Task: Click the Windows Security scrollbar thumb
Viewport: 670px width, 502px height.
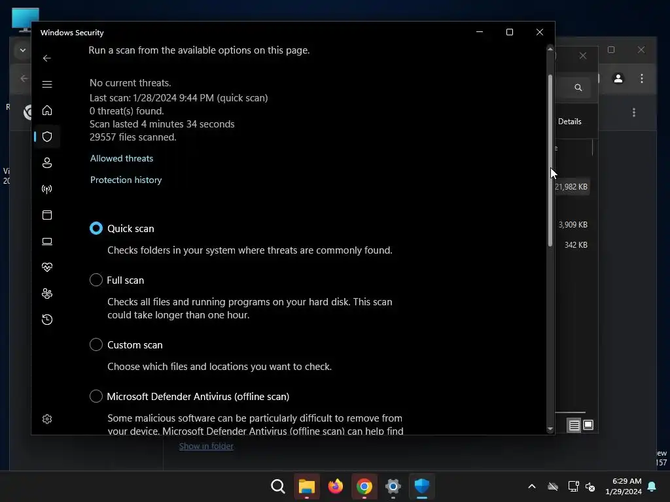Action: [x=550, y=160]
